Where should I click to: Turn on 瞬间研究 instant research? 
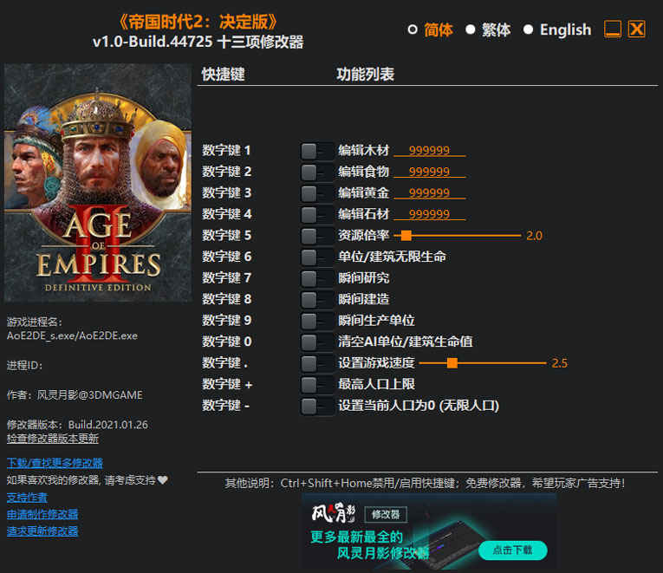click(316, 278)
